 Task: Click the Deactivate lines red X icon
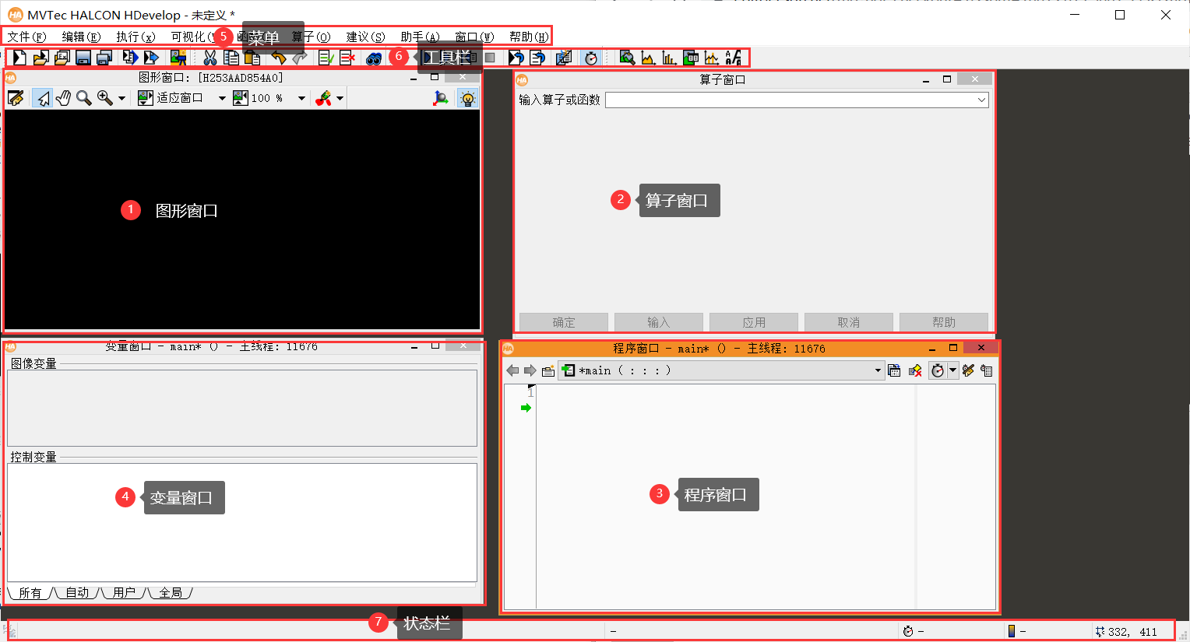tap(347, 58)
